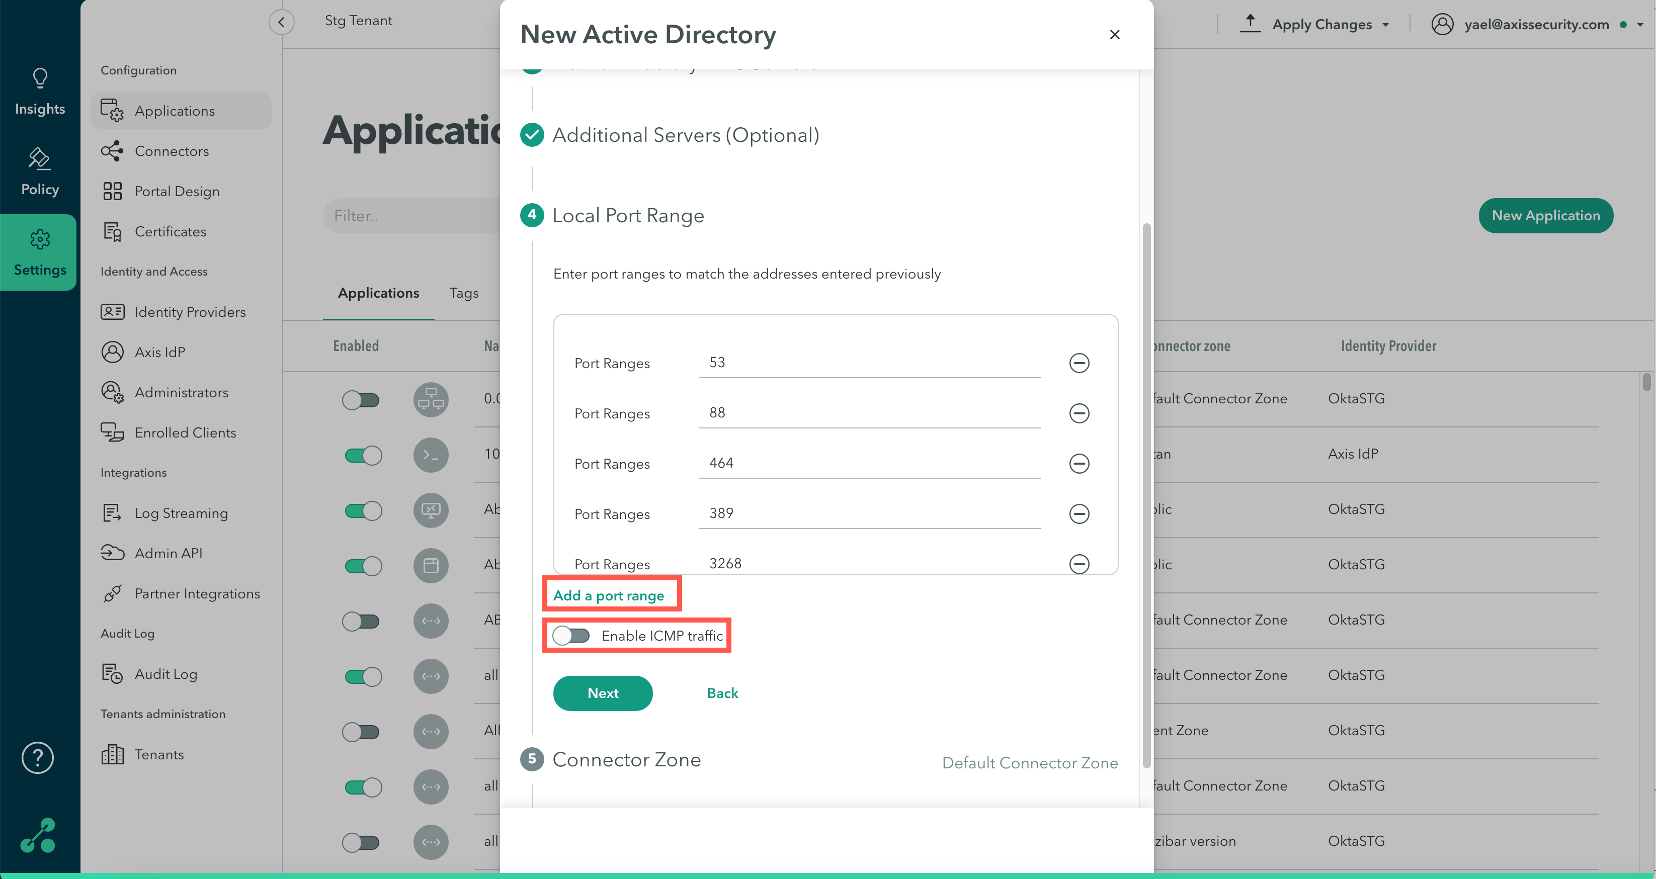Collapse the settings sidebar chevron
Image resolution: width=1656 pixels, height=879 pixels.
(x=281, y=22)
